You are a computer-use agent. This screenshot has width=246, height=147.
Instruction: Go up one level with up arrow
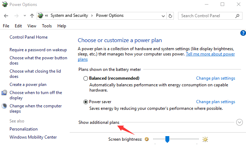(32, 16)
